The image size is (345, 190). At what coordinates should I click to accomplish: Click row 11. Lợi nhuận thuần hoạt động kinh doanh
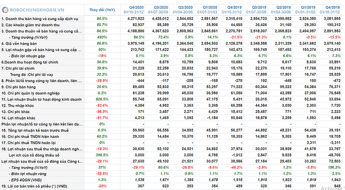tap(41, 99)
